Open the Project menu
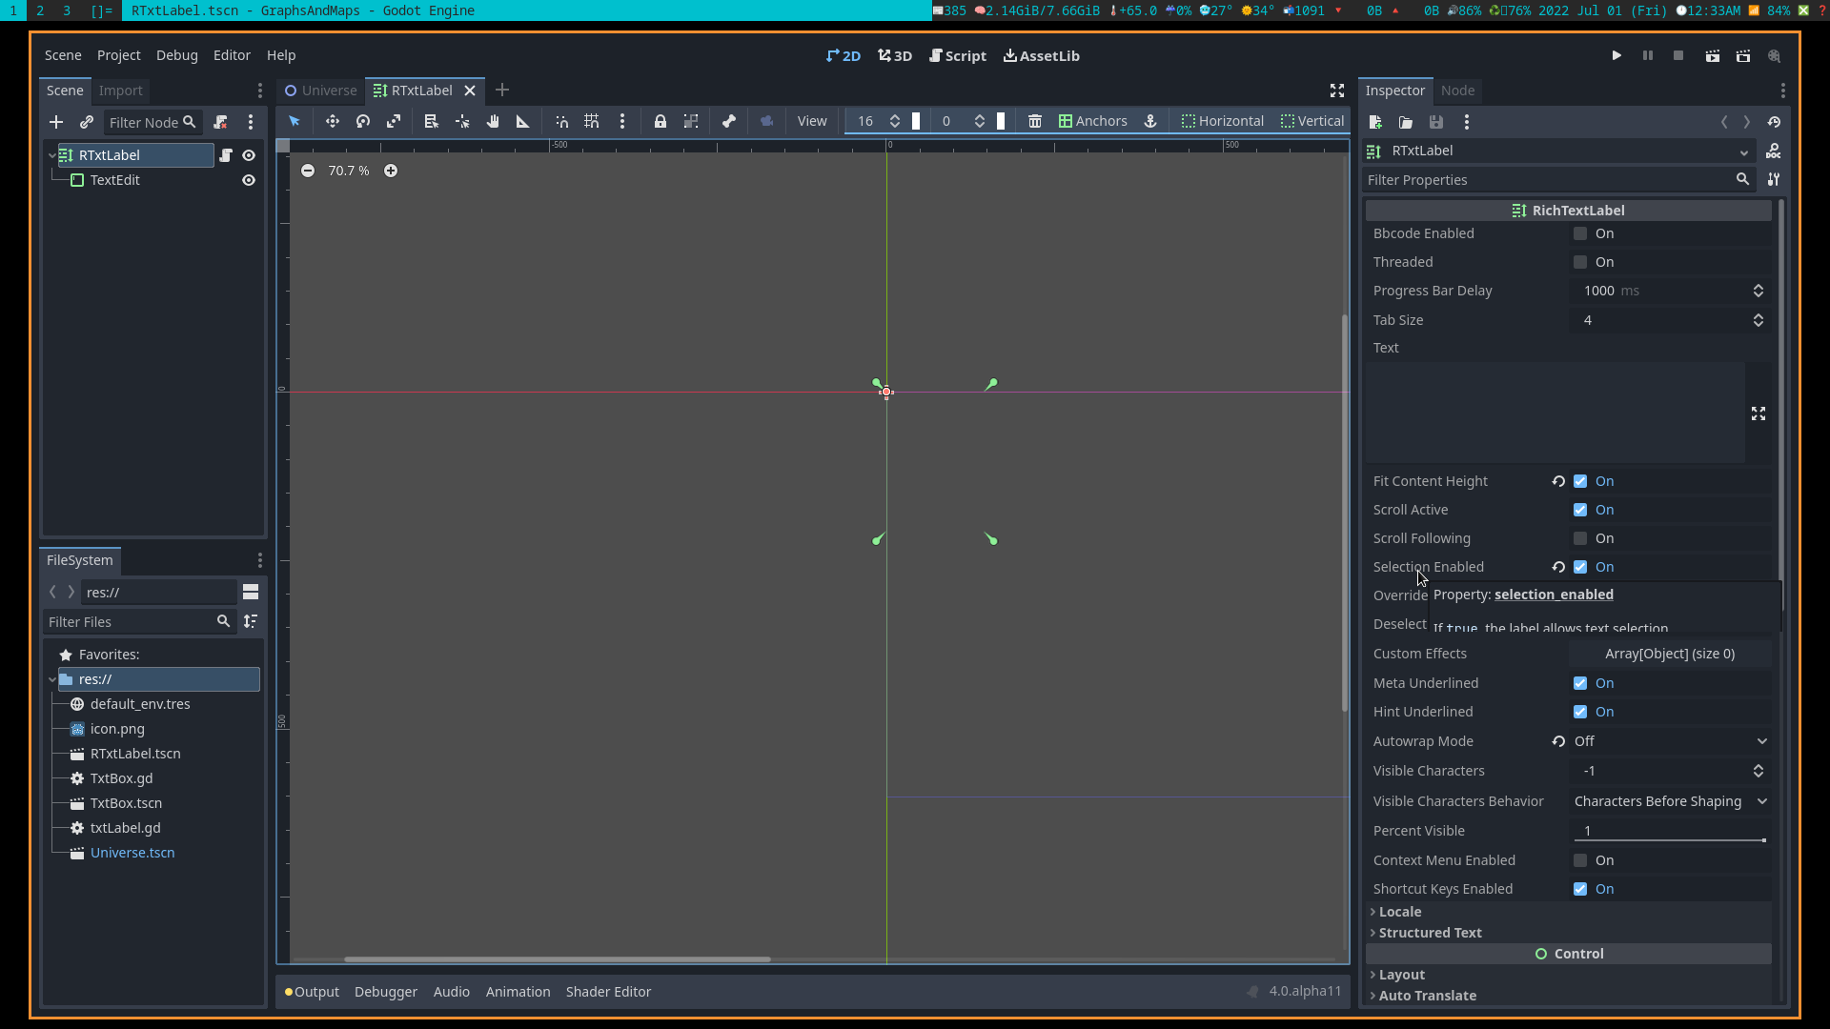This screenshot has height=1029, width=1830. [x=118, y=55]
